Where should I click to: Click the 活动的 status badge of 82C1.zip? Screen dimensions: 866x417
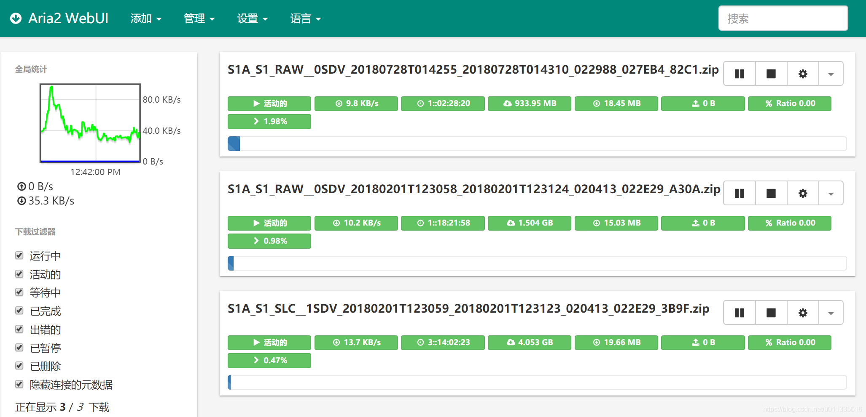click(x=269, y=104)
